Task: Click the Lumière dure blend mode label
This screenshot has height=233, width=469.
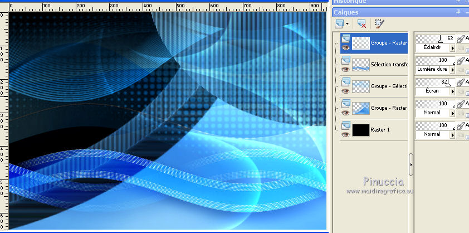Action: click(432, 69)
